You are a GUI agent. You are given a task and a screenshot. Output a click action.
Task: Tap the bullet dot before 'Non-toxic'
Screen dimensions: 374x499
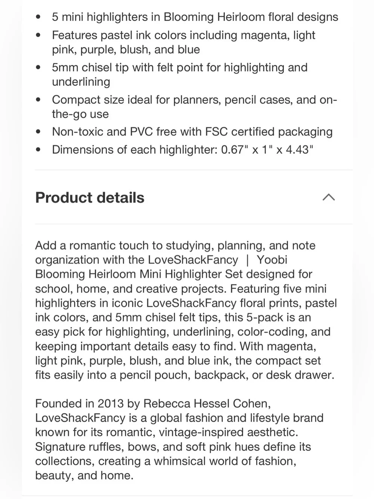[38, 132]
